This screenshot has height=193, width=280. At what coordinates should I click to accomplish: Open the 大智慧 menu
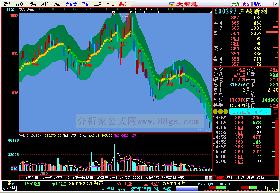click(71, 4)
